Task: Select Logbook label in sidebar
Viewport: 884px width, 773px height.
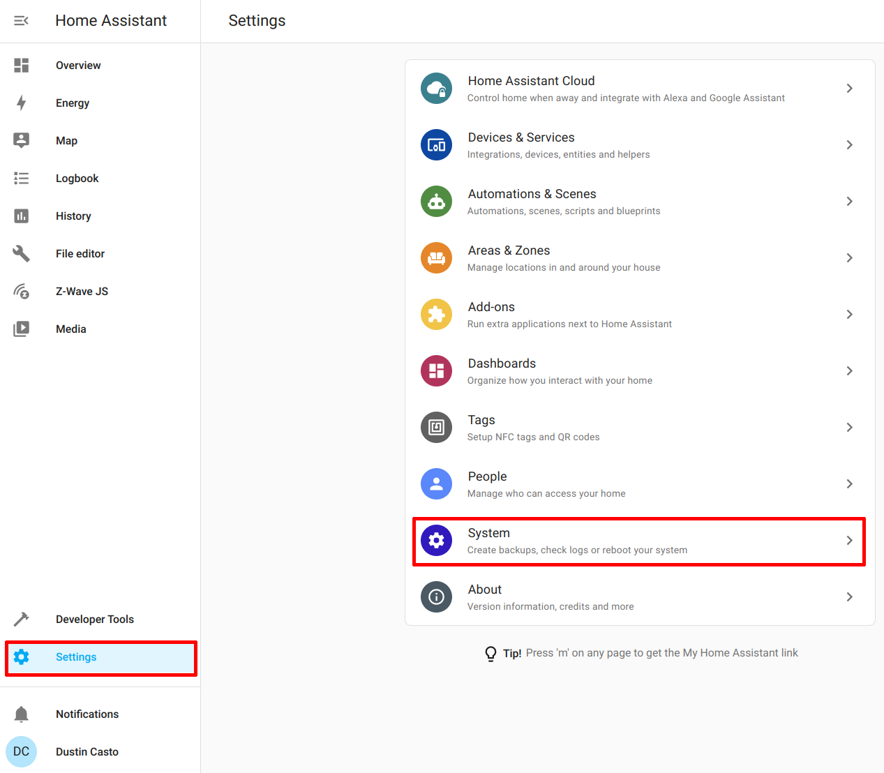Action: click(x=77, y=179)
